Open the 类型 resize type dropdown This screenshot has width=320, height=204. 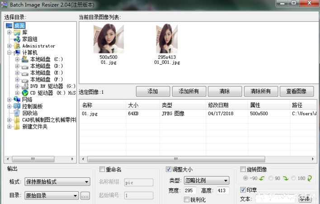tap(207, 180)
